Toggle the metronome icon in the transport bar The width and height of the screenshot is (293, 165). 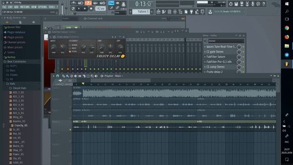point(73,3)
